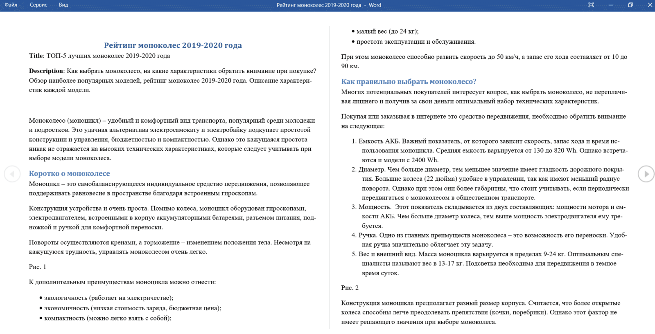Click list item 1 'Емкость АКБ'
Viewport: 655px width, 334px height.
[x=490, y=151]
